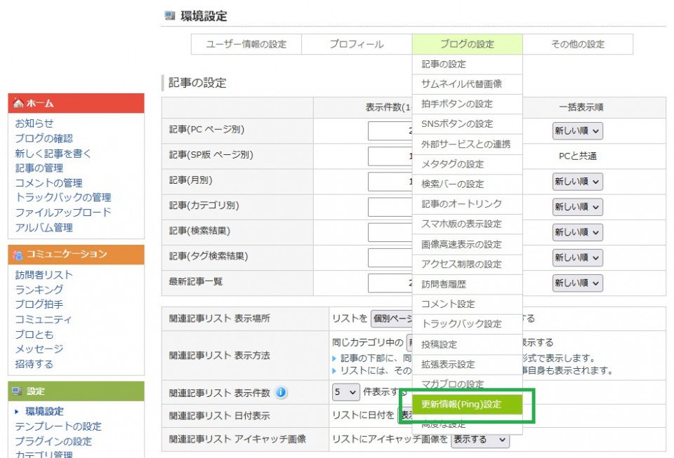674x458 pixels.
Task: Click the icon next to 環境設定 heading
Action: pos(169,16)
